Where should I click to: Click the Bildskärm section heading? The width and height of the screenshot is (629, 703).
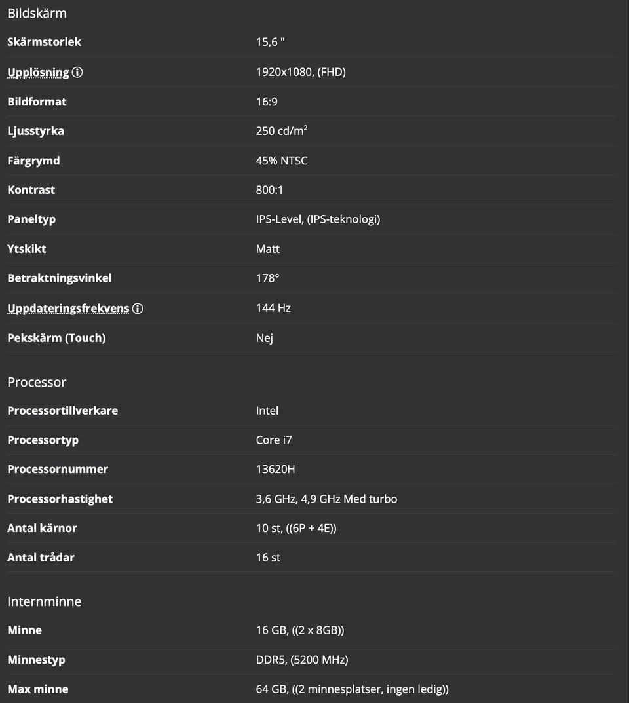(x=37, y=13)
